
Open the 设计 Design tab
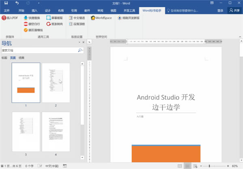point(47,11)
